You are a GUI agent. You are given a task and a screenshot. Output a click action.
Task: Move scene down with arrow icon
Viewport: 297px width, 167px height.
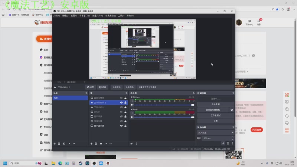[74, 144]
